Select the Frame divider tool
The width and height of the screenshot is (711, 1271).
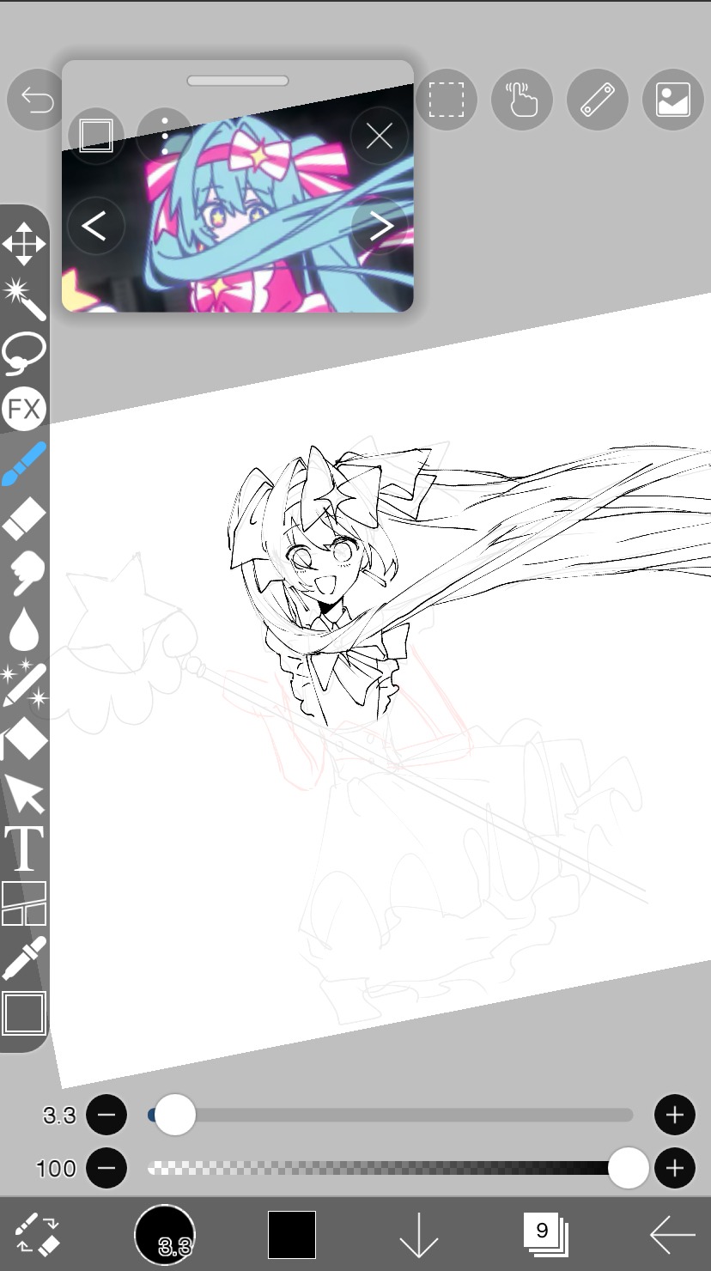pos(24,903)
